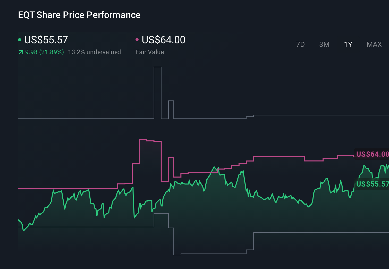Viewport: 389px width, 269px height.
Task: Click the 13.2% undervalued link
Action: point(95,52)
